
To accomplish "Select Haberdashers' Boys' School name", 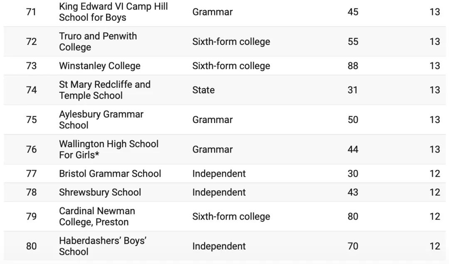I will [102, 246].
